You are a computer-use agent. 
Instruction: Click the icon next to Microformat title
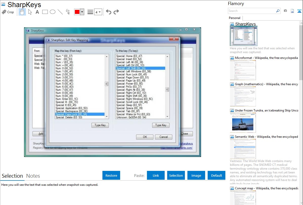pos(232,58)
